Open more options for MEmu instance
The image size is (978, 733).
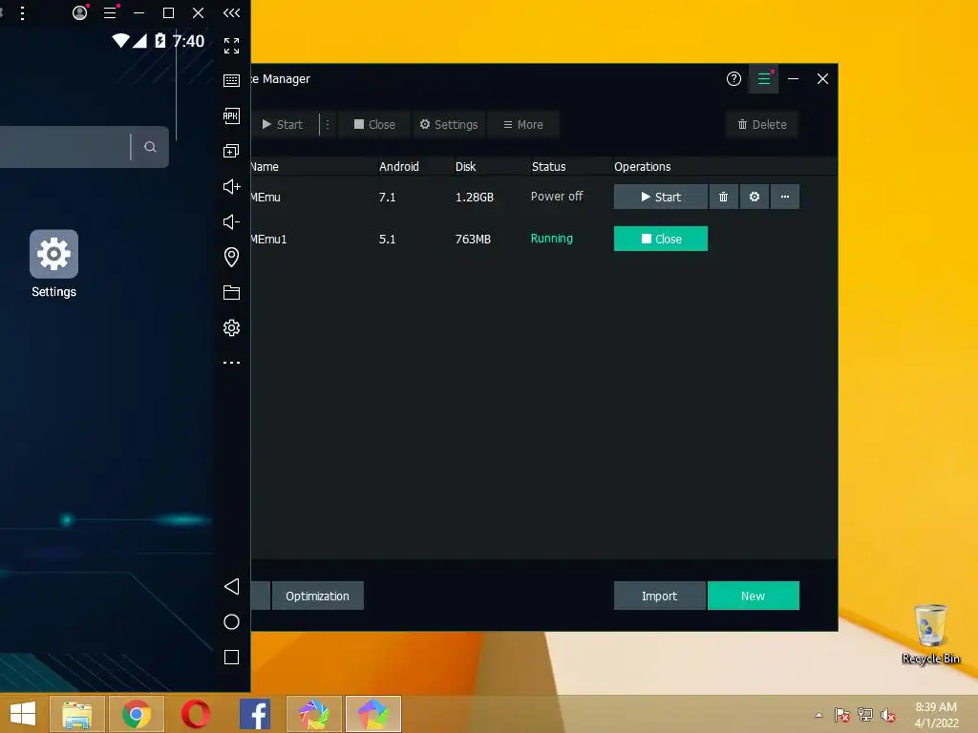pyautogui.click(x=785, y=197)
